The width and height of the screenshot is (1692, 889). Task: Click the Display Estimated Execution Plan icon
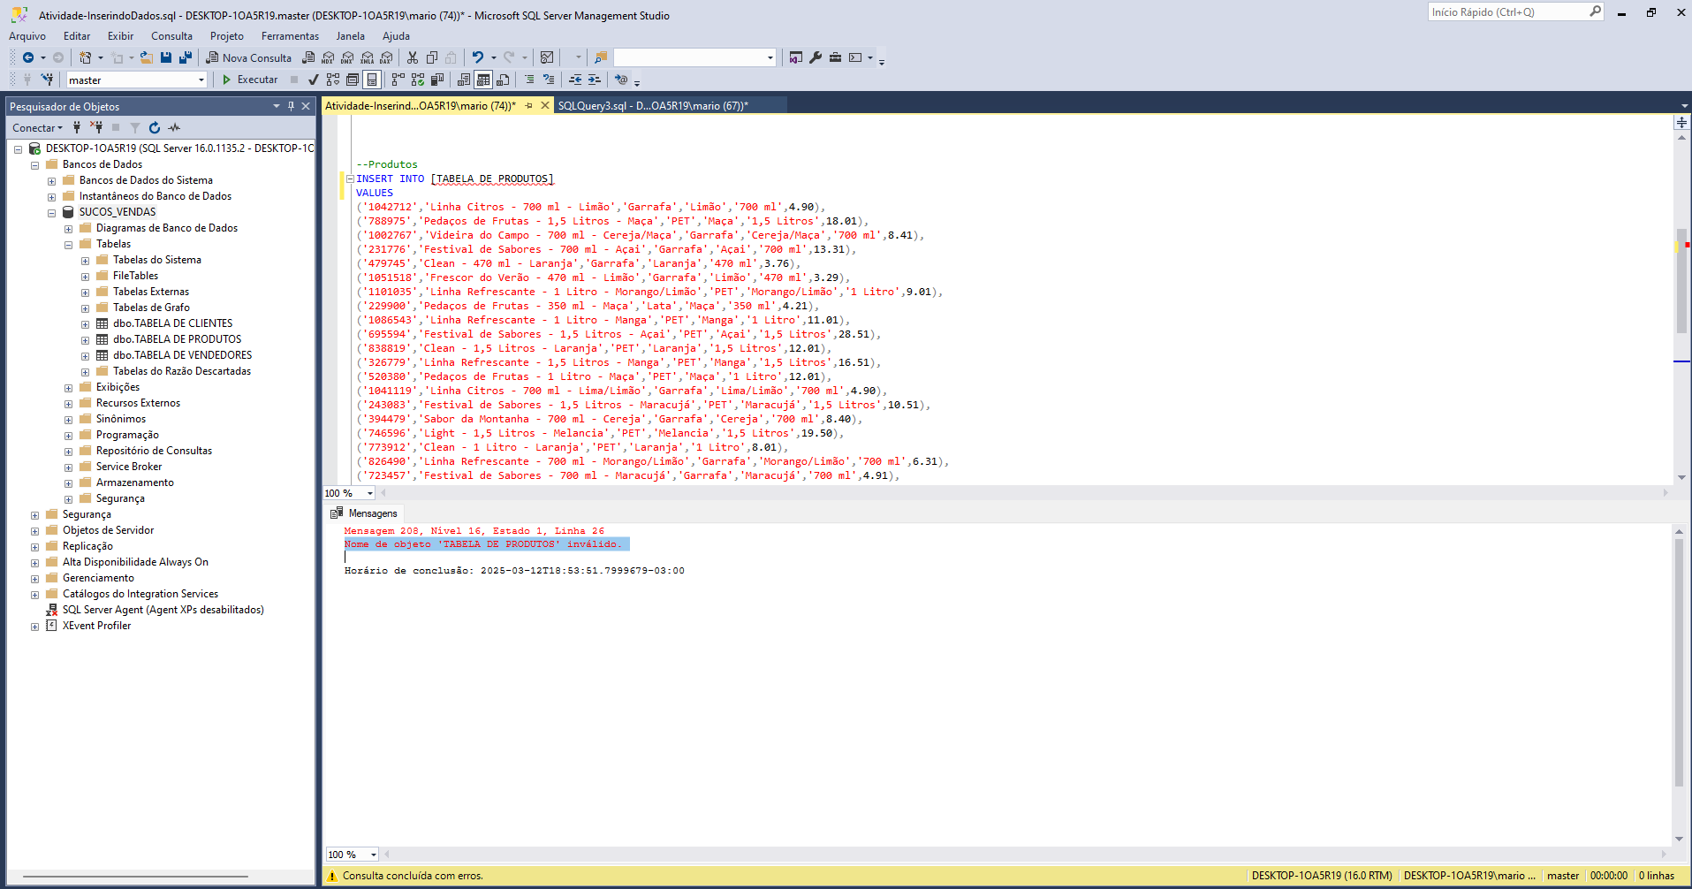pos(333,80)
